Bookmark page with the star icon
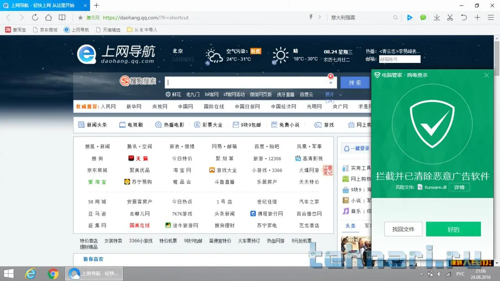The height and width of the screenshot is (281, 500). 80,18
